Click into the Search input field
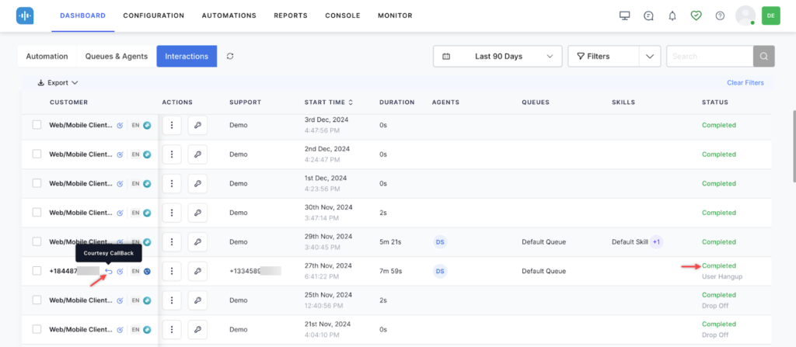 tap(710, 57)
